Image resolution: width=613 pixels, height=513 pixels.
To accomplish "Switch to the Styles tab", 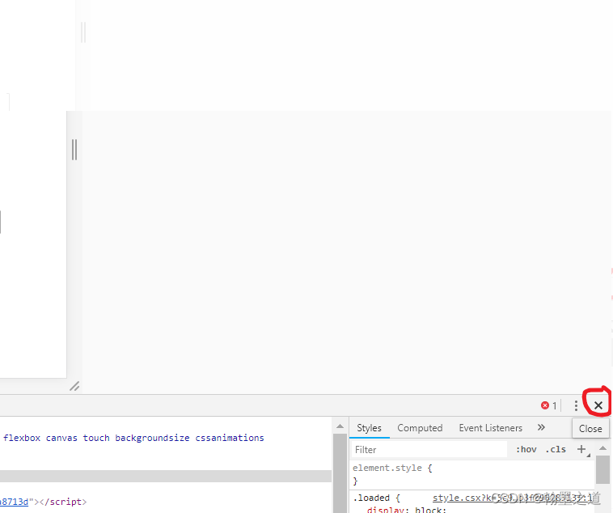I will 369,428.
